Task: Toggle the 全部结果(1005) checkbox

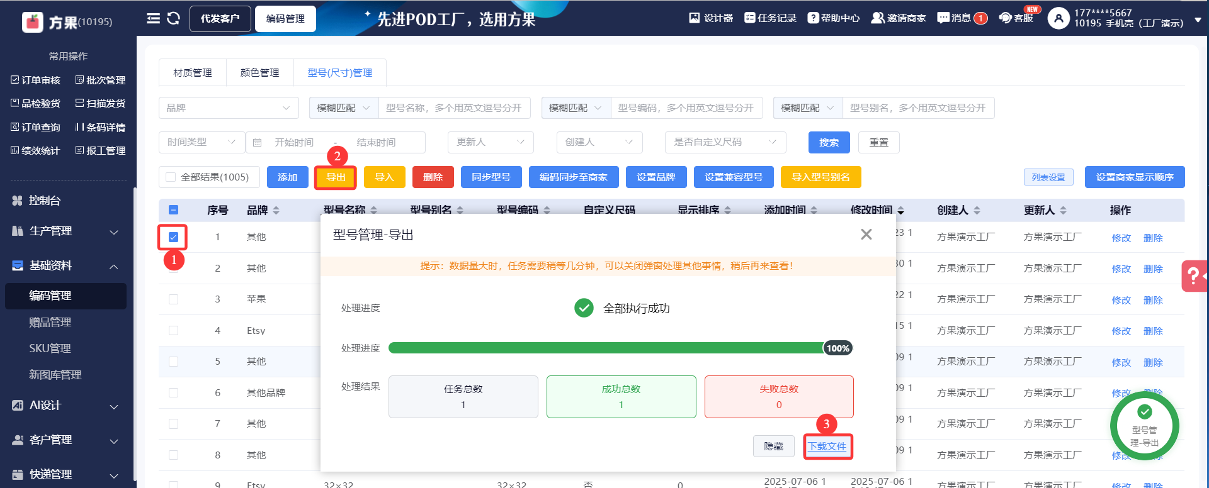Action: pos(171,177)
